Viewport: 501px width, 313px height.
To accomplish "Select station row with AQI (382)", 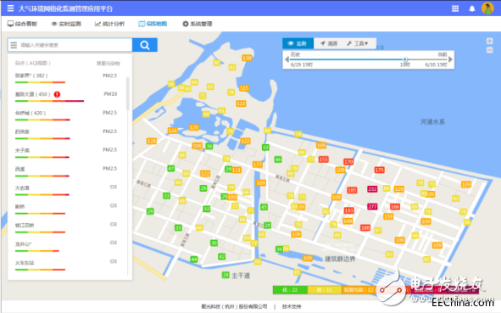I will click(x=67, y=78).
